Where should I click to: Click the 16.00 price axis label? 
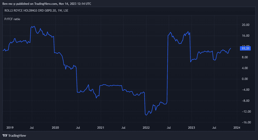tap(245, 36)
